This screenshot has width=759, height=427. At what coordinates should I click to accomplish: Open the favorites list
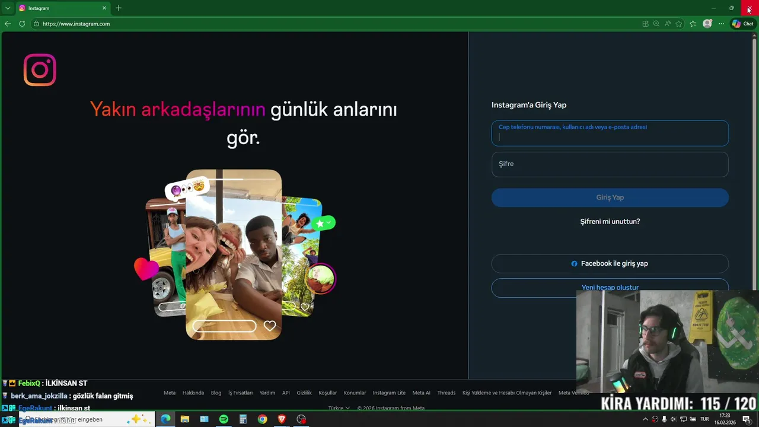693,24
